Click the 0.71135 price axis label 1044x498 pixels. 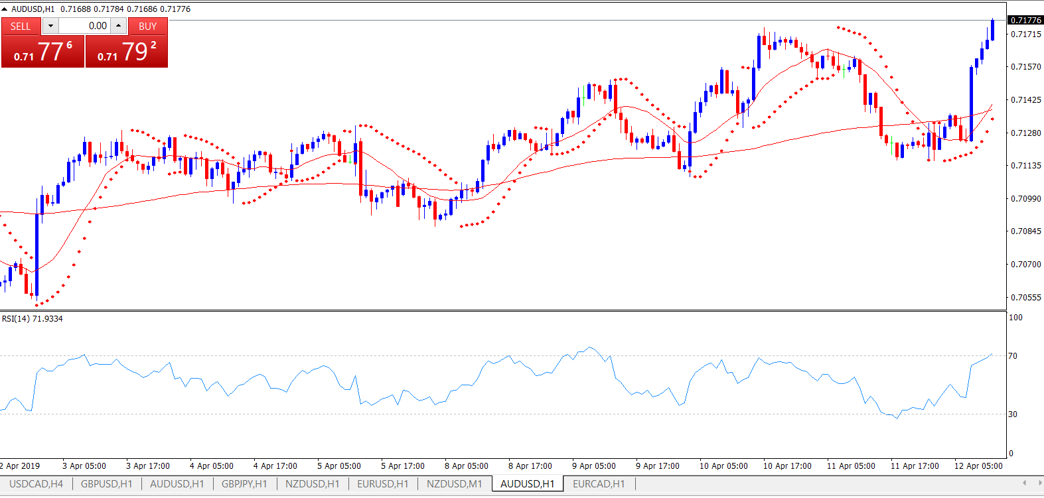coord(1025,166)
